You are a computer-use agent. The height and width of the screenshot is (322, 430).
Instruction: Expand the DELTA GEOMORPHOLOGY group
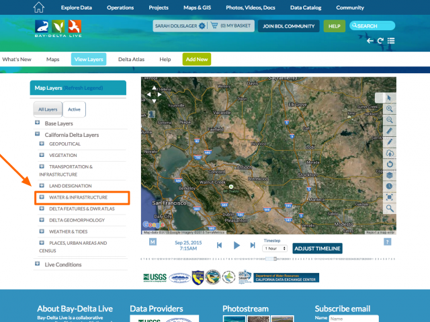(x=42, y=220)
